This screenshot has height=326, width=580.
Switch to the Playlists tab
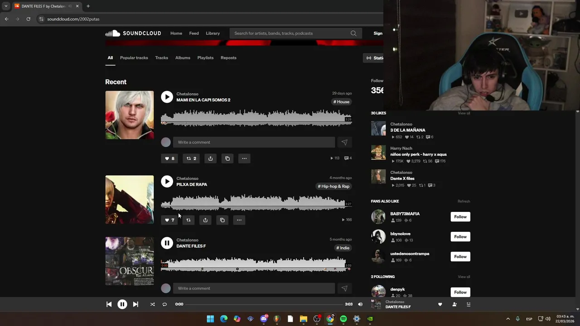[x=205, y=58]
